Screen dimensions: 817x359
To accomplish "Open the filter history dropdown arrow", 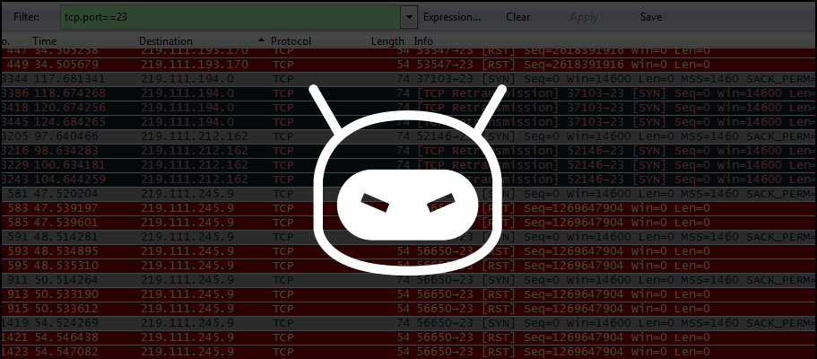I will coord(409,17).
